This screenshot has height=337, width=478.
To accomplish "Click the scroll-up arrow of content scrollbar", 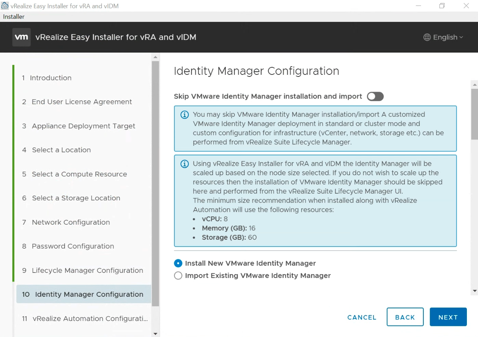I will 474,84.
